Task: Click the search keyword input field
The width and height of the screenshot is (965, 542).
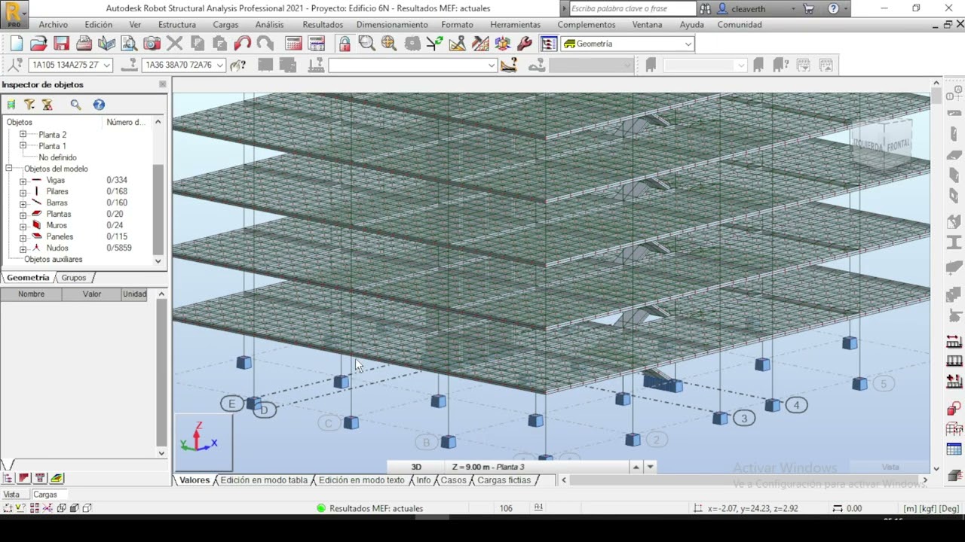Action: click(632, 9)
